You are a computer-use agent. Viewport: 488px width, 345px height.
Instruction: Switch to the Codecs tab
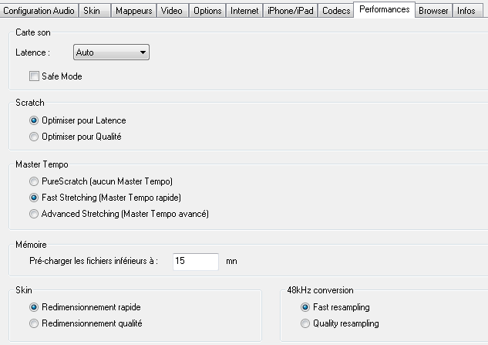pyautogui.click(x=336, y=11)
